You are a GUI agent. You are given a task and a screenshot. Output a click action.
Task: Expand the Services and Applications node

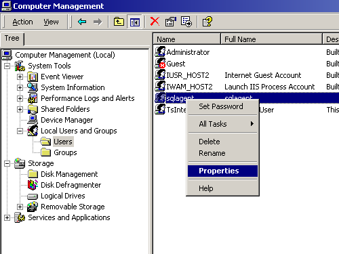7,217
